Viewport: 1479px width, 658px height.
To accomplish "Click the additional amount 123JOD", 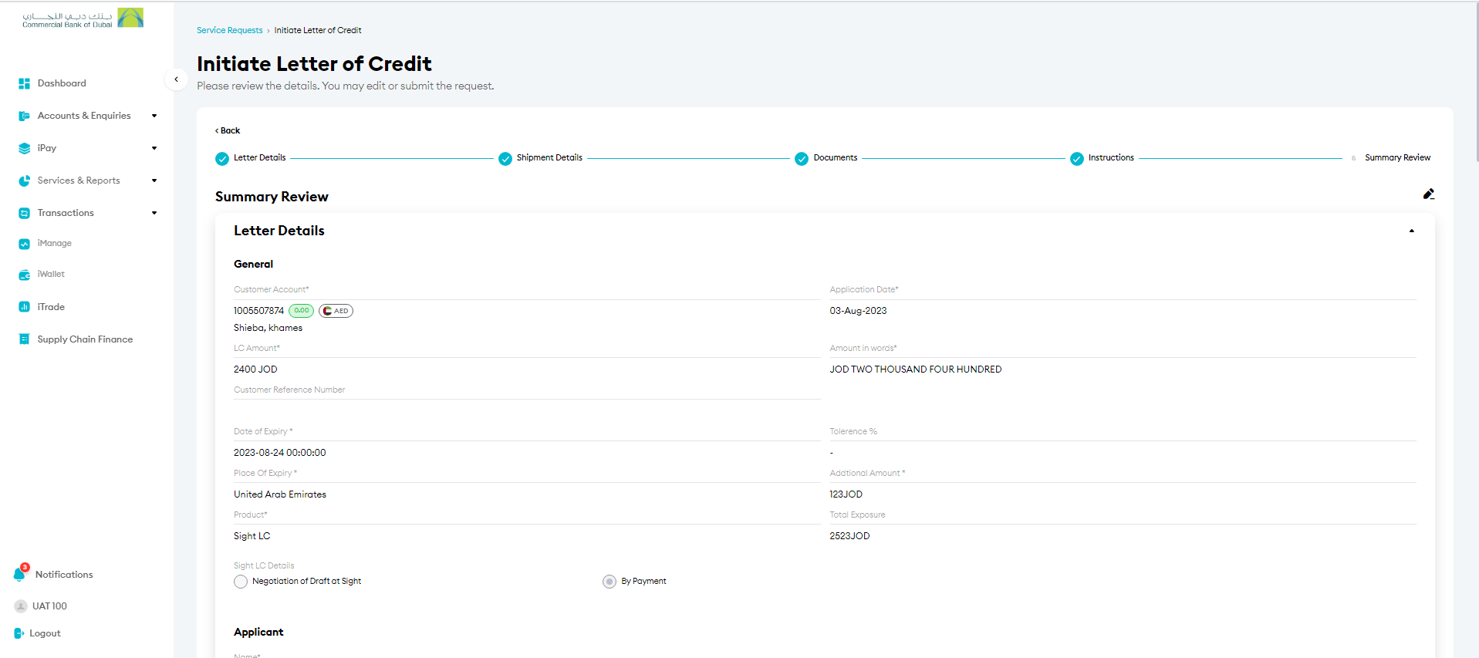I will (846, 494).
